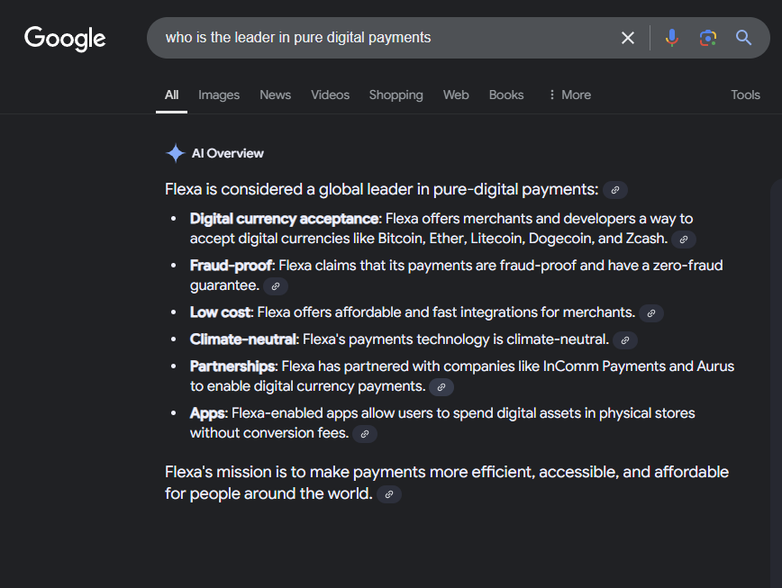782x588 pixels.
Task: Click the 'AI Overview' heading text
Action: (227, 153)
